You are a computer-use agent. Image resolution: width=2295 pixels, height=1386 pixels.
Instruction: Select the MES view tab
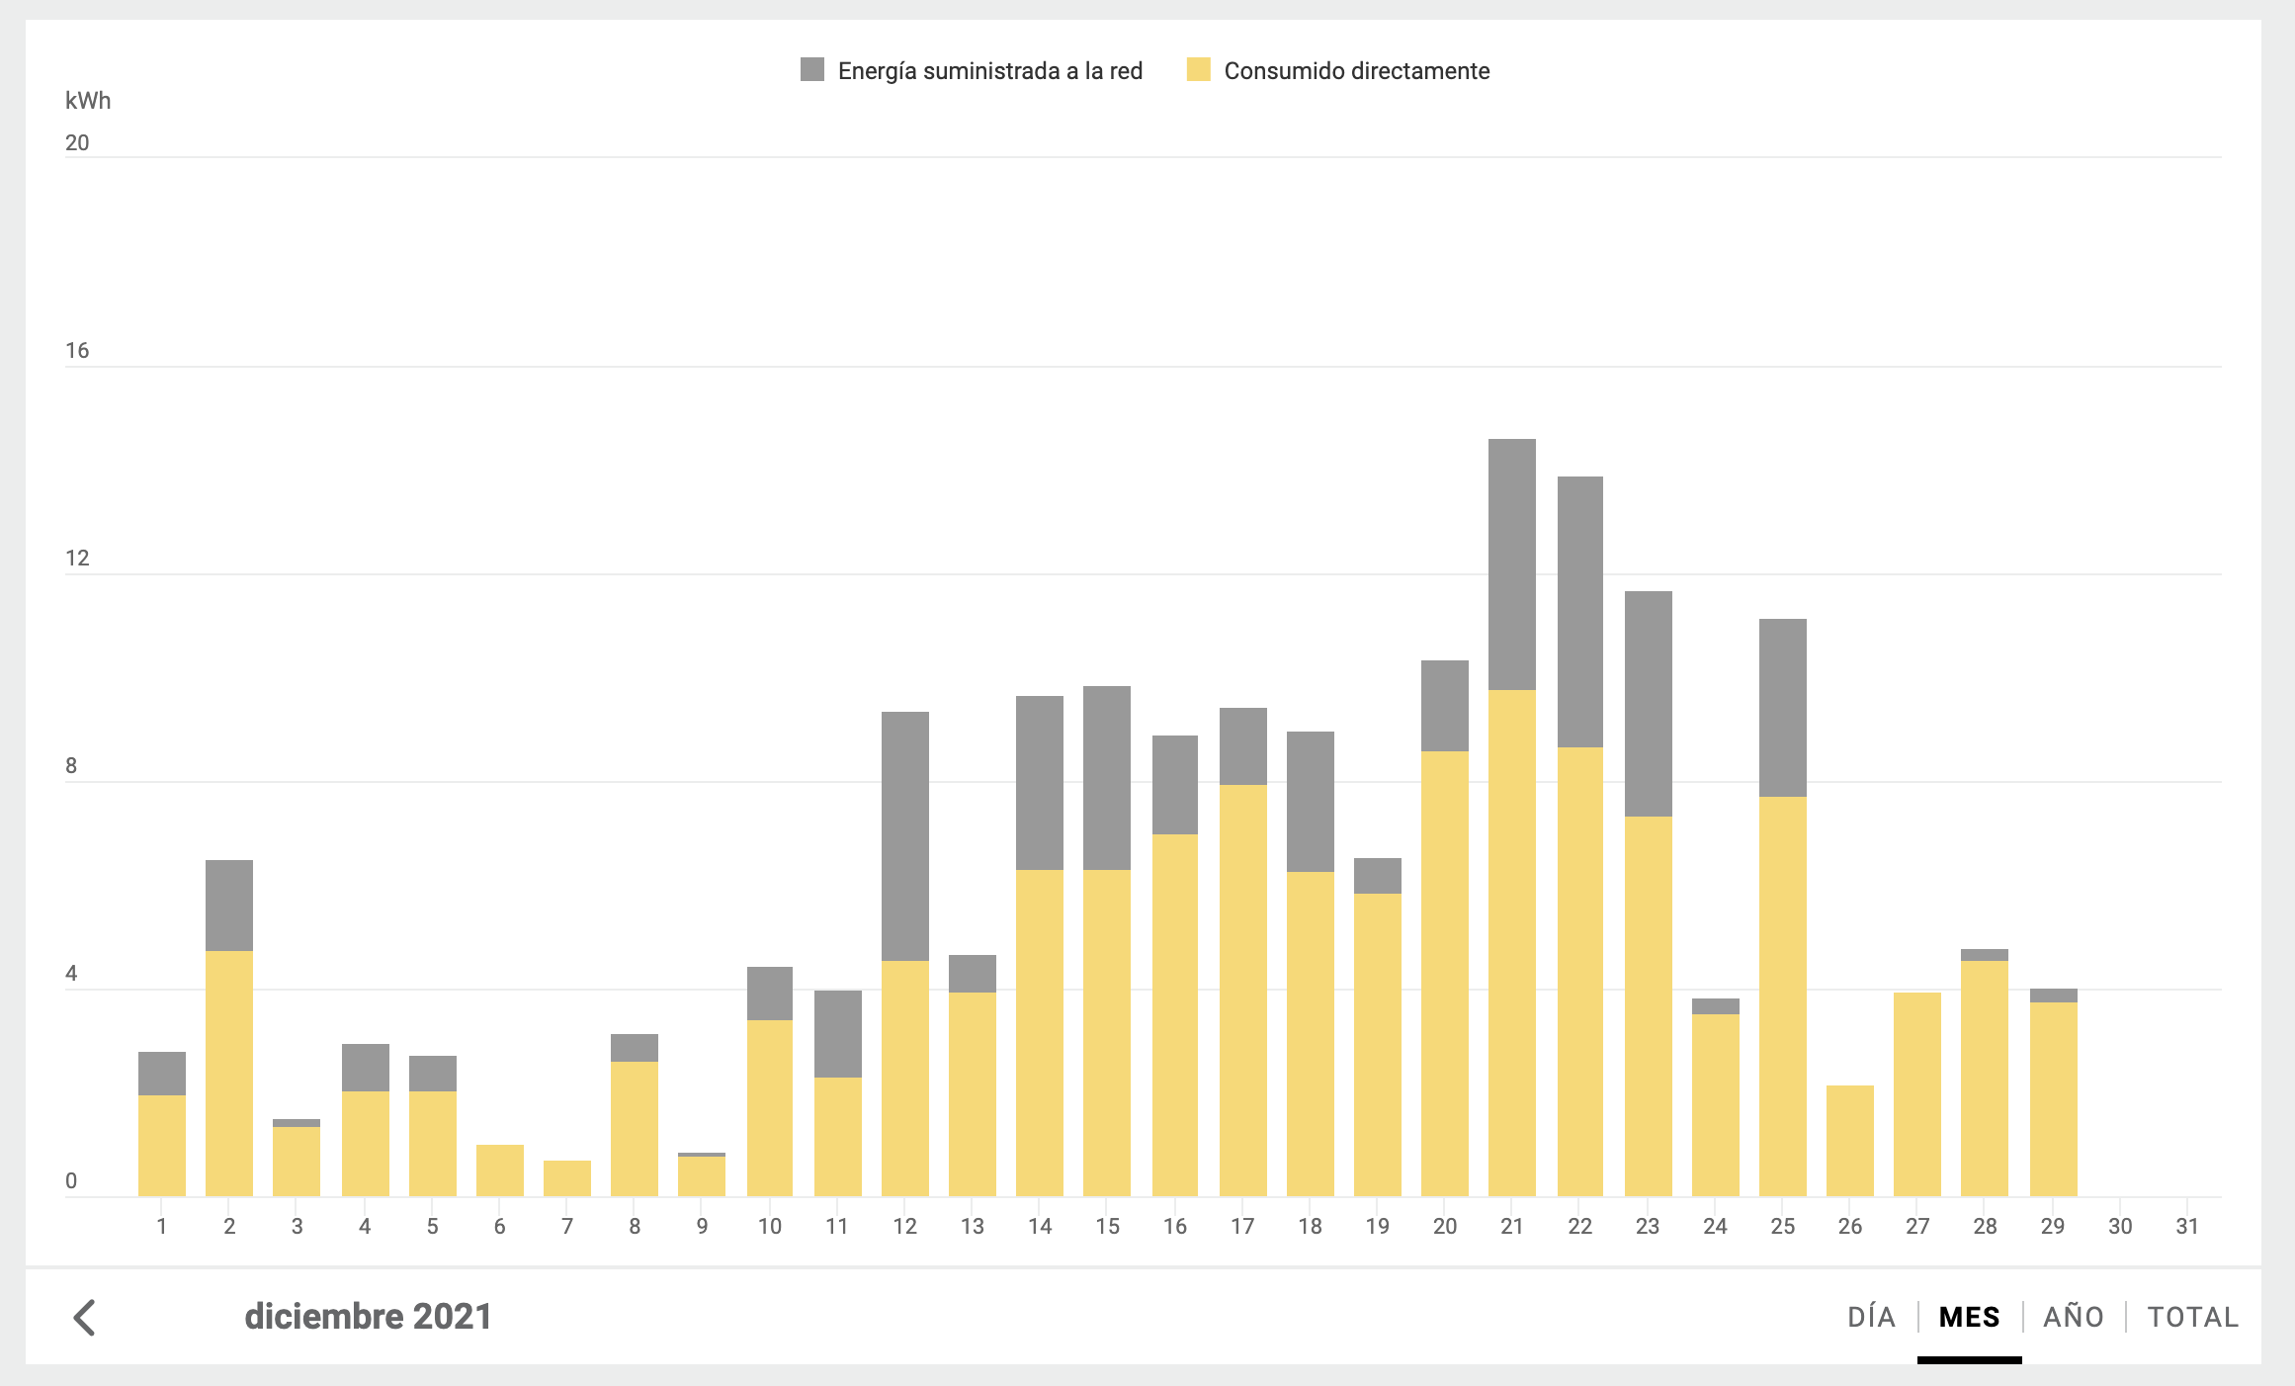[x=1970, y=1317]
